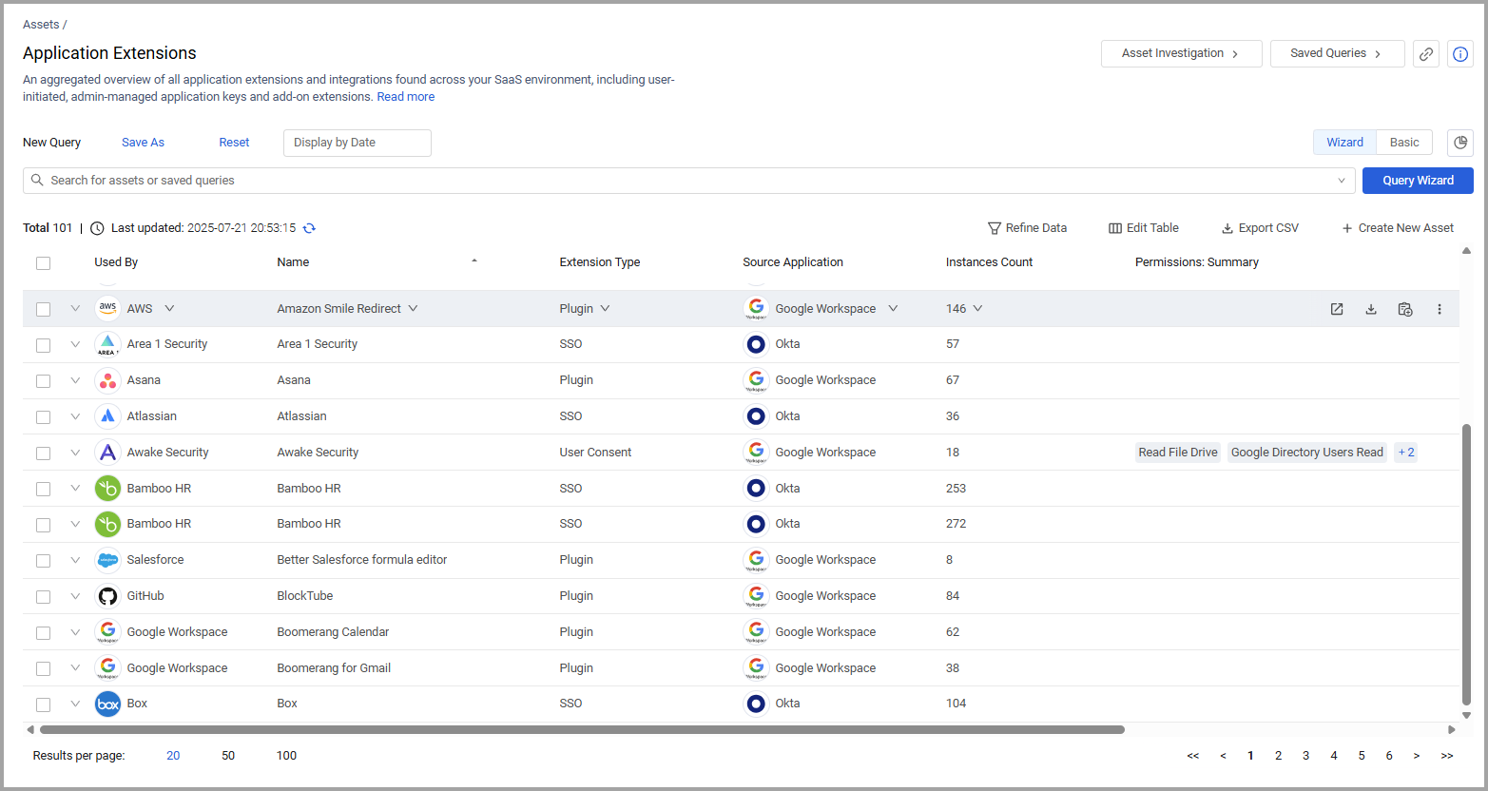Click the Area 1 Security logo icon

click(107, 344)
